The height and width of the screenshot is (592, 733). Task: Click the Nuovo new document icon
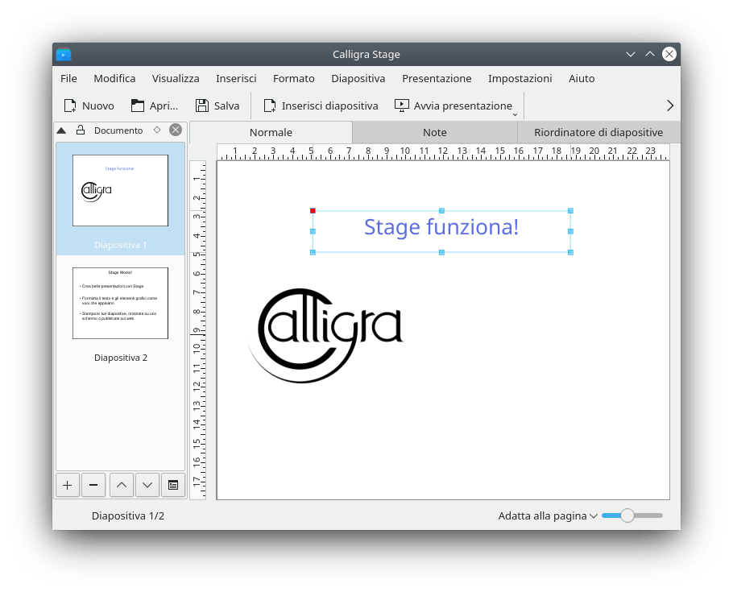click(70, 106)
